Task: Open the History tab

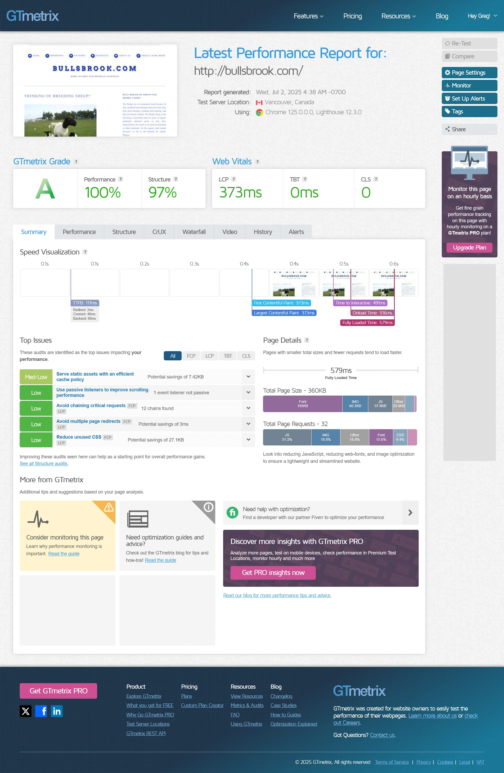Action: click(262, 232)
